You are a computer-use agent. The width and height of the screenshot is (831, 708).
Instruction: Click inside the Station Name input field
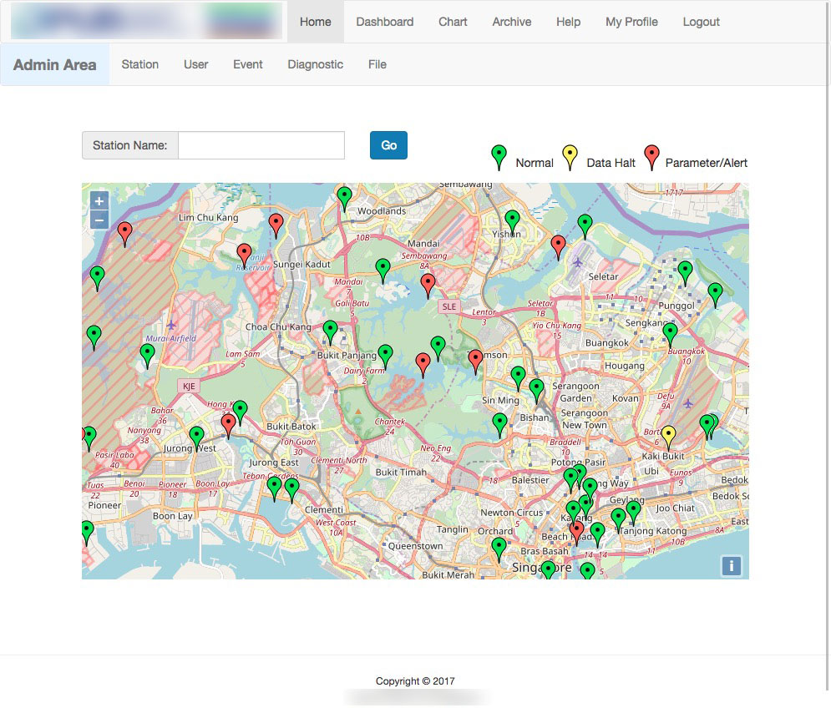(x=261, y=144)
